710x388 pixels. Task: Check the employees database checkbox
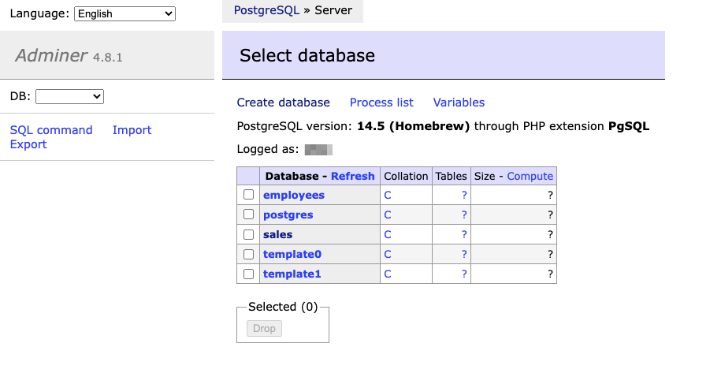[x=248, y=195]
